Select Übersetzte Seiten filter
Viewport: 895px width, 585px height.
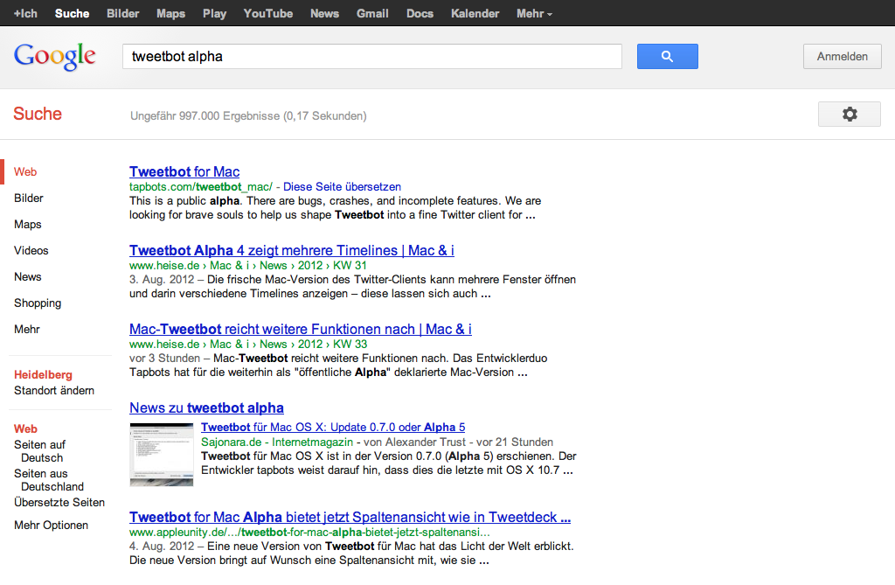59,503
